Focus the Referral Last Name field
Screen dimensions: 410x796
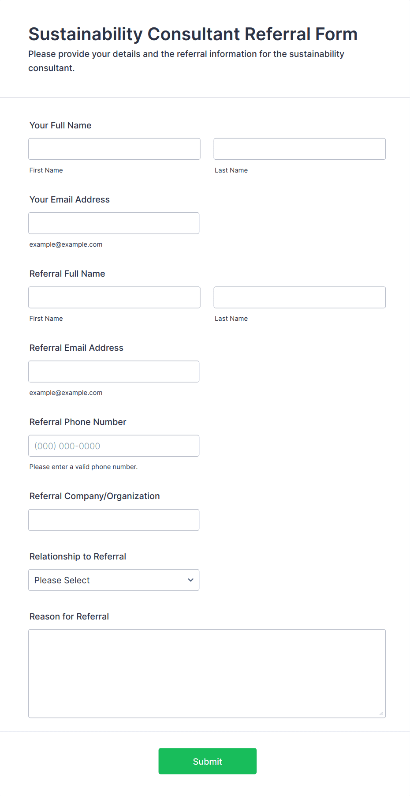[299, 297]
